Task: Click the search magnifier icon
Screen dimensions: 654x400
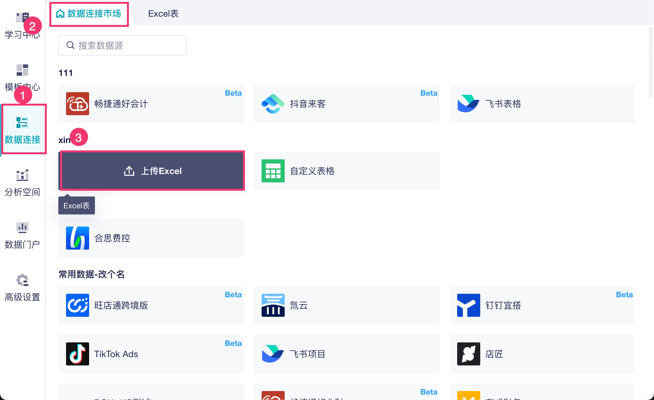Action: 70,45
